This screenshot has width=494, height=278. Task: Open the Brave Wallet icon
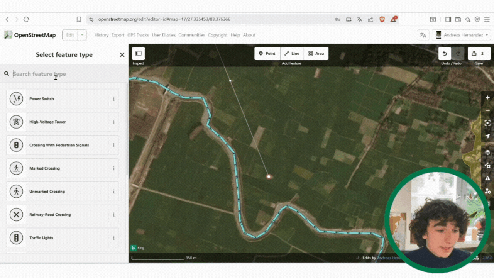(x=458, y=19)
